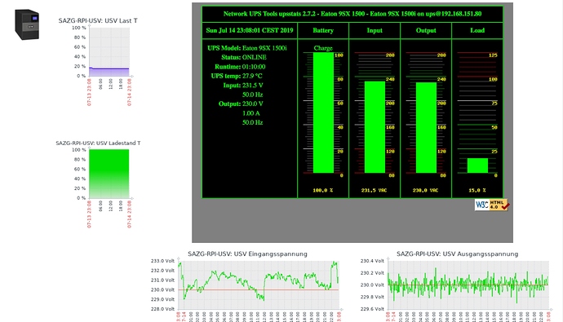
Task: Click the Battery column header
Action: click(323, 30)
